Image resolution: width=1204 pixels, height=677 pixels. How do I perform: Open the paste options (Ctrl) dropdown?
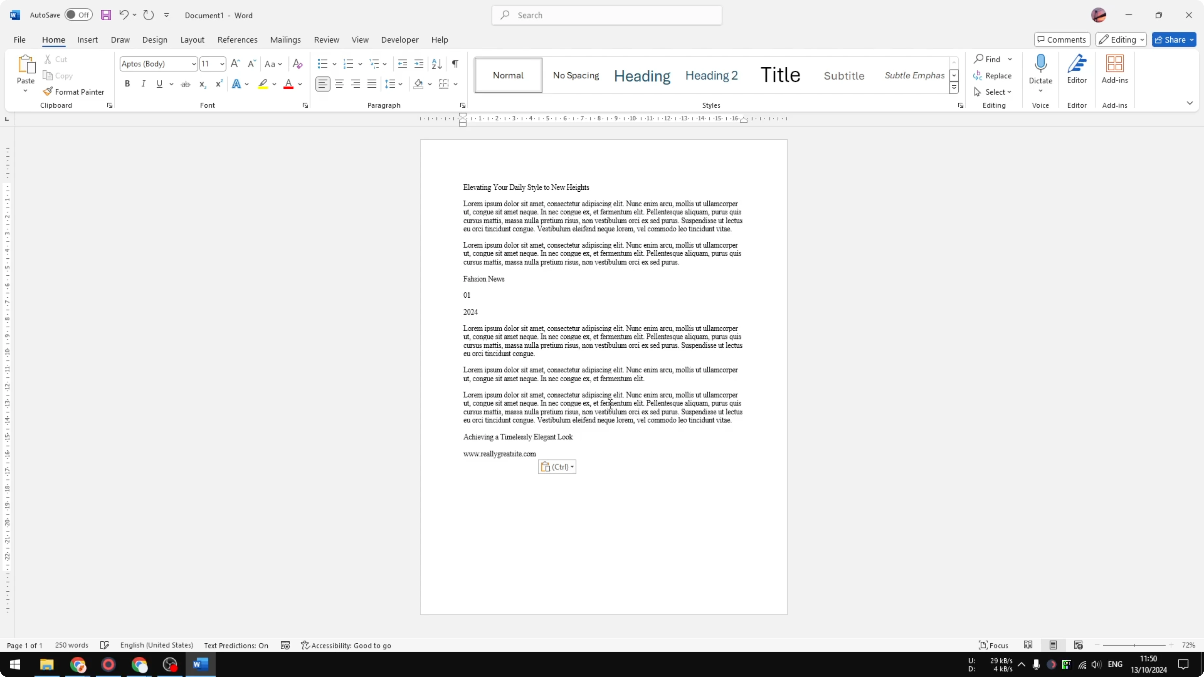point(572,466)
